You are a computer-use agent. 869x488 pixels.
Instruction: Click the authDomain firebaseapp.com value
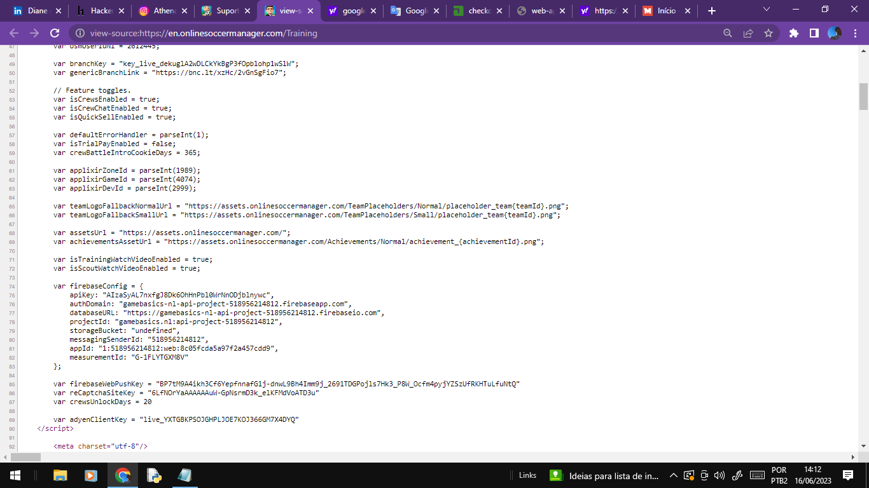[x=233, y=304]
